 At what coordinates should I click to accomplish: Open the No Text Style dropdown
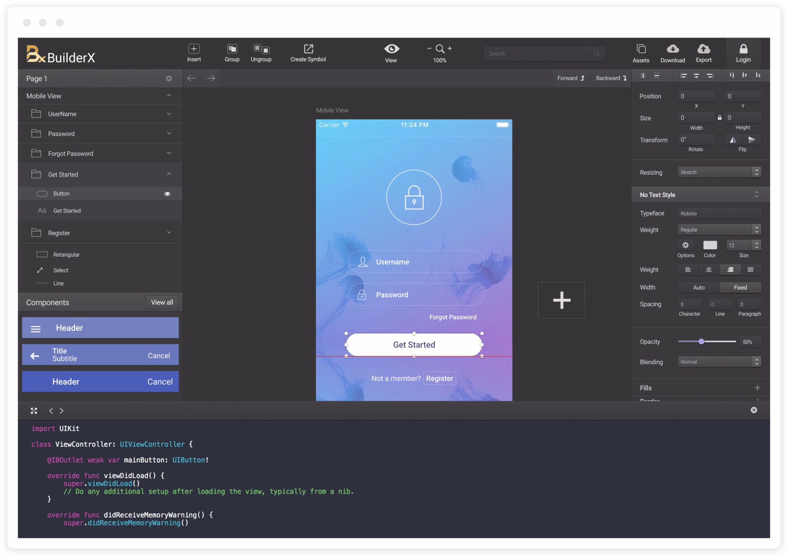point(700,195)
